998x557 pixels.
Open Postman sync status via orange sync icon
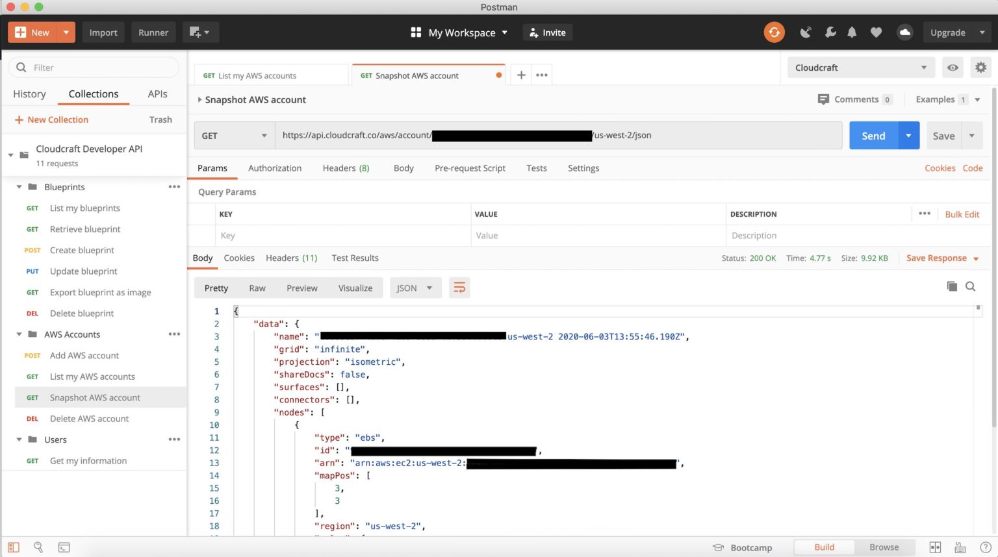tap(774, 32)
